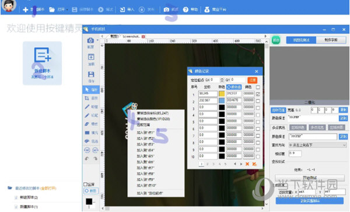Click the blue color value header button
Viewport: 350px width, 212px height.
click(234, 87)
